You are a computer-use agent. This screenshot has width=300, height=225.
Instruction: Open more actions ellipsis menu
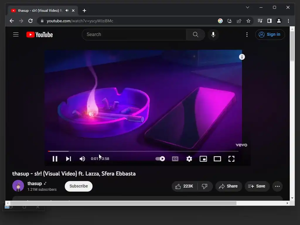coord(277,186)
